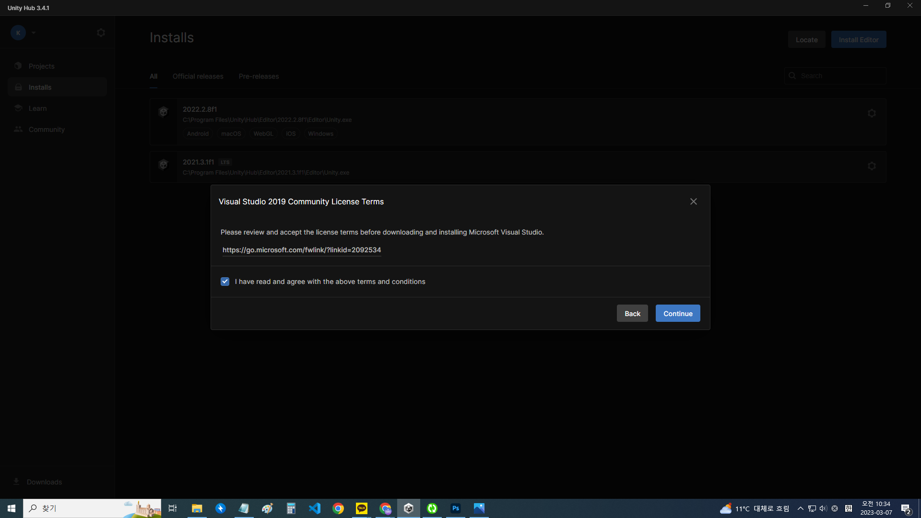Click the Unity Hub preferences gear icon
921x518 pixels.
(101, 33)
